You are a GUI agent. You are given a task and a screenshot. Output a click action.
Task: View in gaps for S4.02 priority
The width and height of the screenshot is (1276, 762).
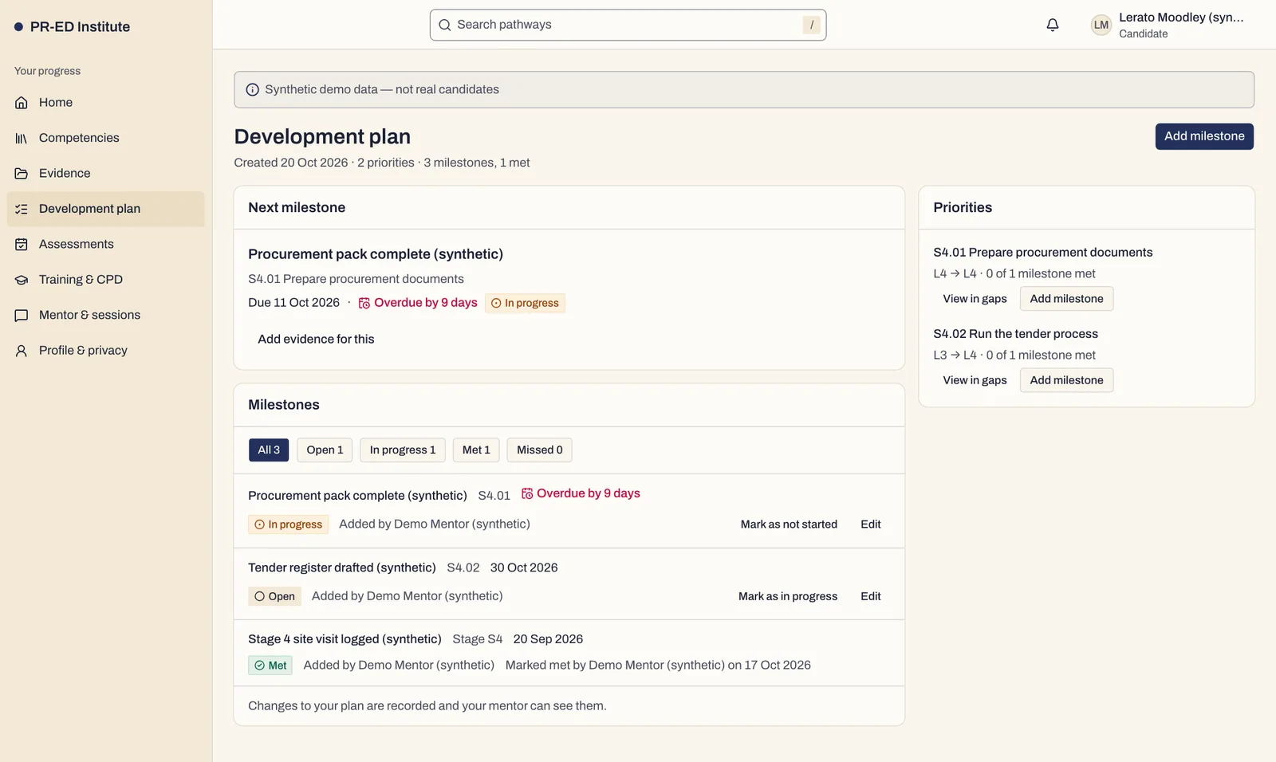975,380
